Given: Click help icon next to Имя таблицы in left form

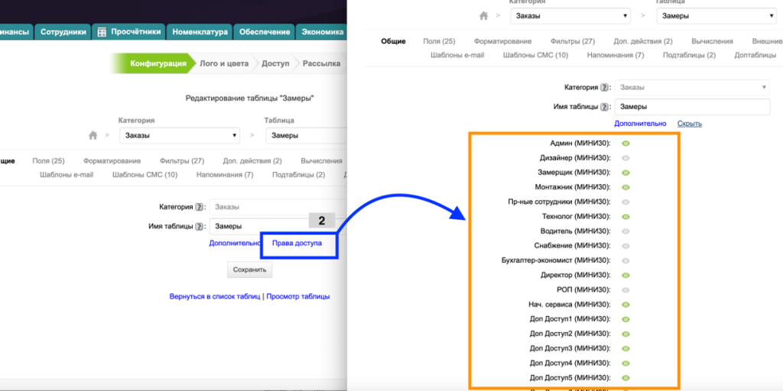Looking at the screenshot, I should pos(199,226).
